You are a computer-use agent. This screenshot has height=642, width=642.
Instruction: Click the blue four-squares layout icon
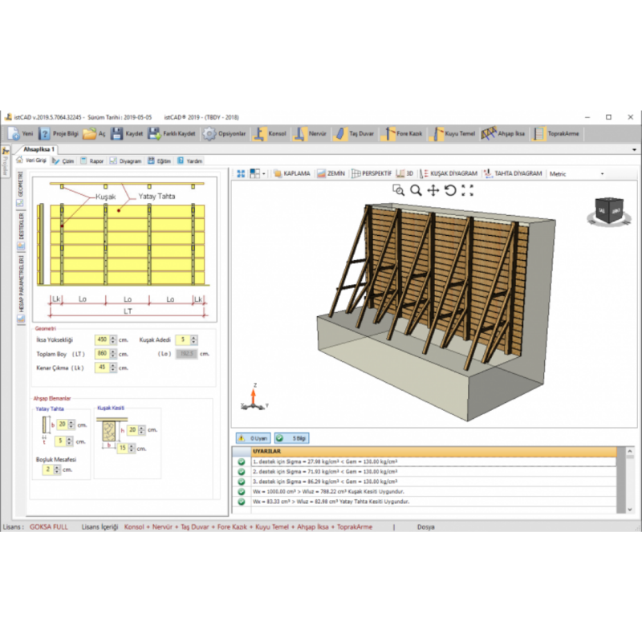[241, 173]
